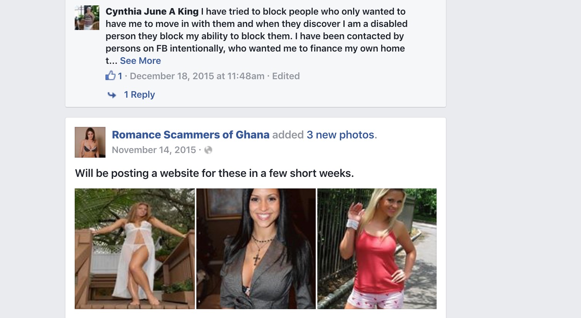The height and width of the screenshot is (318, 581).
Task: Click the comment text about blocking people
Action: point(256,36)
